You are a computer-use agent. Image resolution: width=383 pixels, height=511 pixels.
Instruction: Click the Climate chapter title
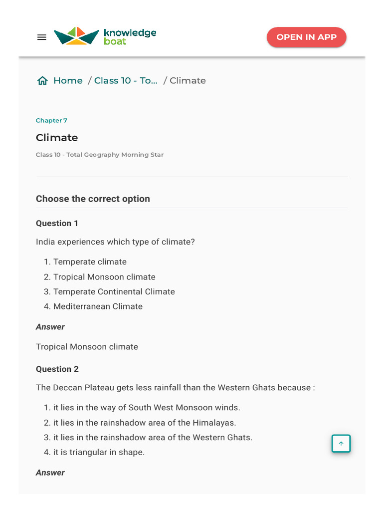[57, 138]
